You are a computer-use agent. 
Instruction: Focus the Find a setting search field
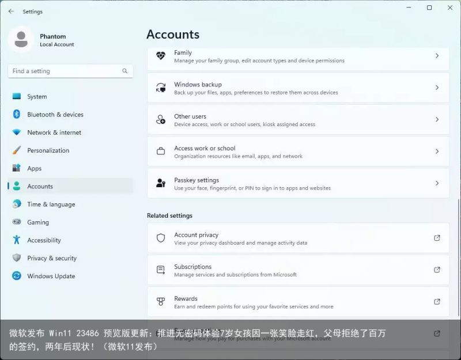(x=70, y=71)
